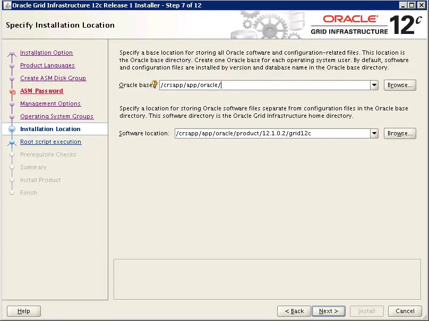Open the Management Options step
Image resolution: width=429 pixels, height=321 pixels.
(x=50, y=103)
